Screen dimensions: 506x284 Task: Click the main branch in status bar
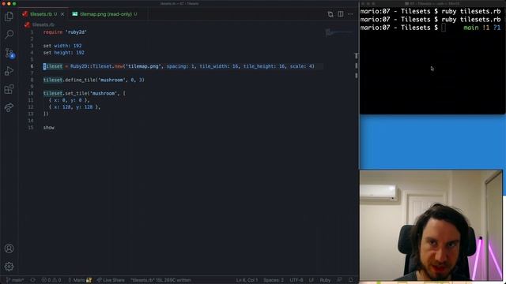pyautogui.click(x=15, y=280)
